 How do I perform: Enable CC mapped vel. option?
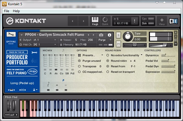click(79, 72)
